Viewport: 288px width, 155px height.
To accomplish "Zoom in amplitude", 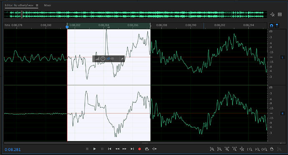I will [212, 149].
